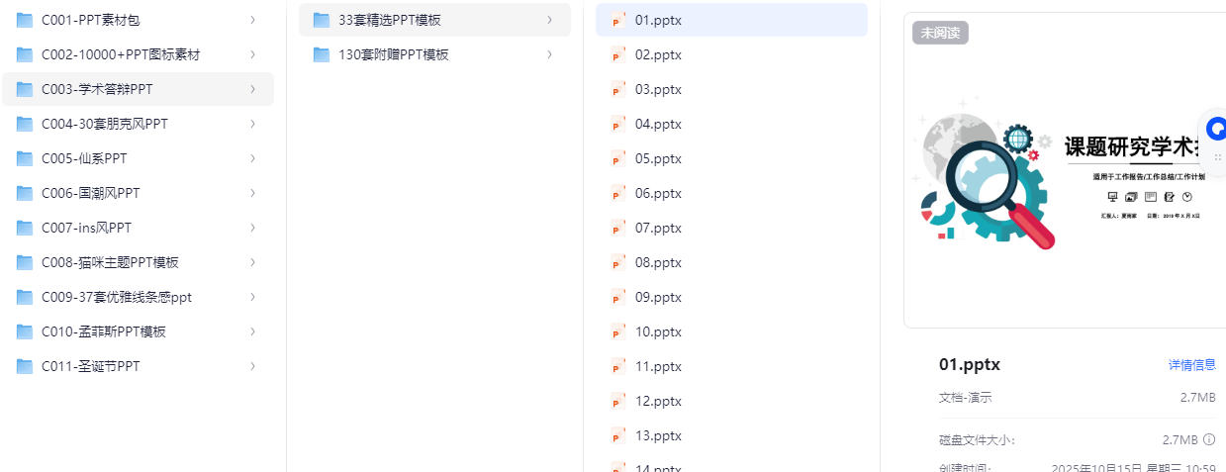Click the 未阅读 badge on preview
The image size is (1226, 472).
tap(940, 33)
